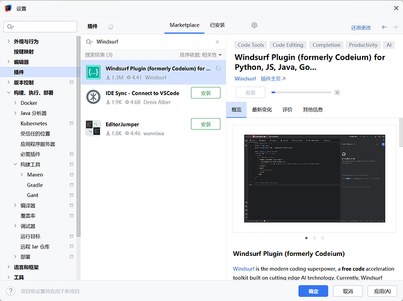Screen dimensions: 403x301
Task: Open the plugin settings gear icon
Action: 254,25
